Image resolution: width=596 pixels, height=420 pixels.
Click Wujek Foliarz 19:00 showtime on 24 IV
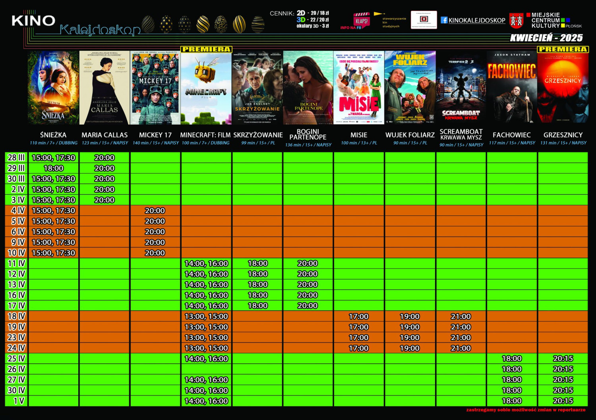tap(410, 348)
